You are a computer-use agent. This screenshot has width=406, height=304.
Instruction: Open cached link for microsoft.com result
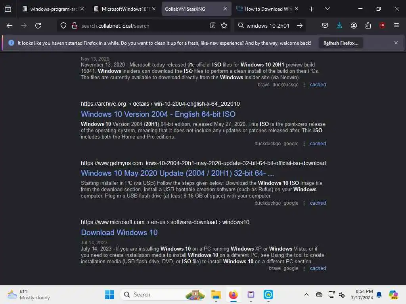point(318,268)
